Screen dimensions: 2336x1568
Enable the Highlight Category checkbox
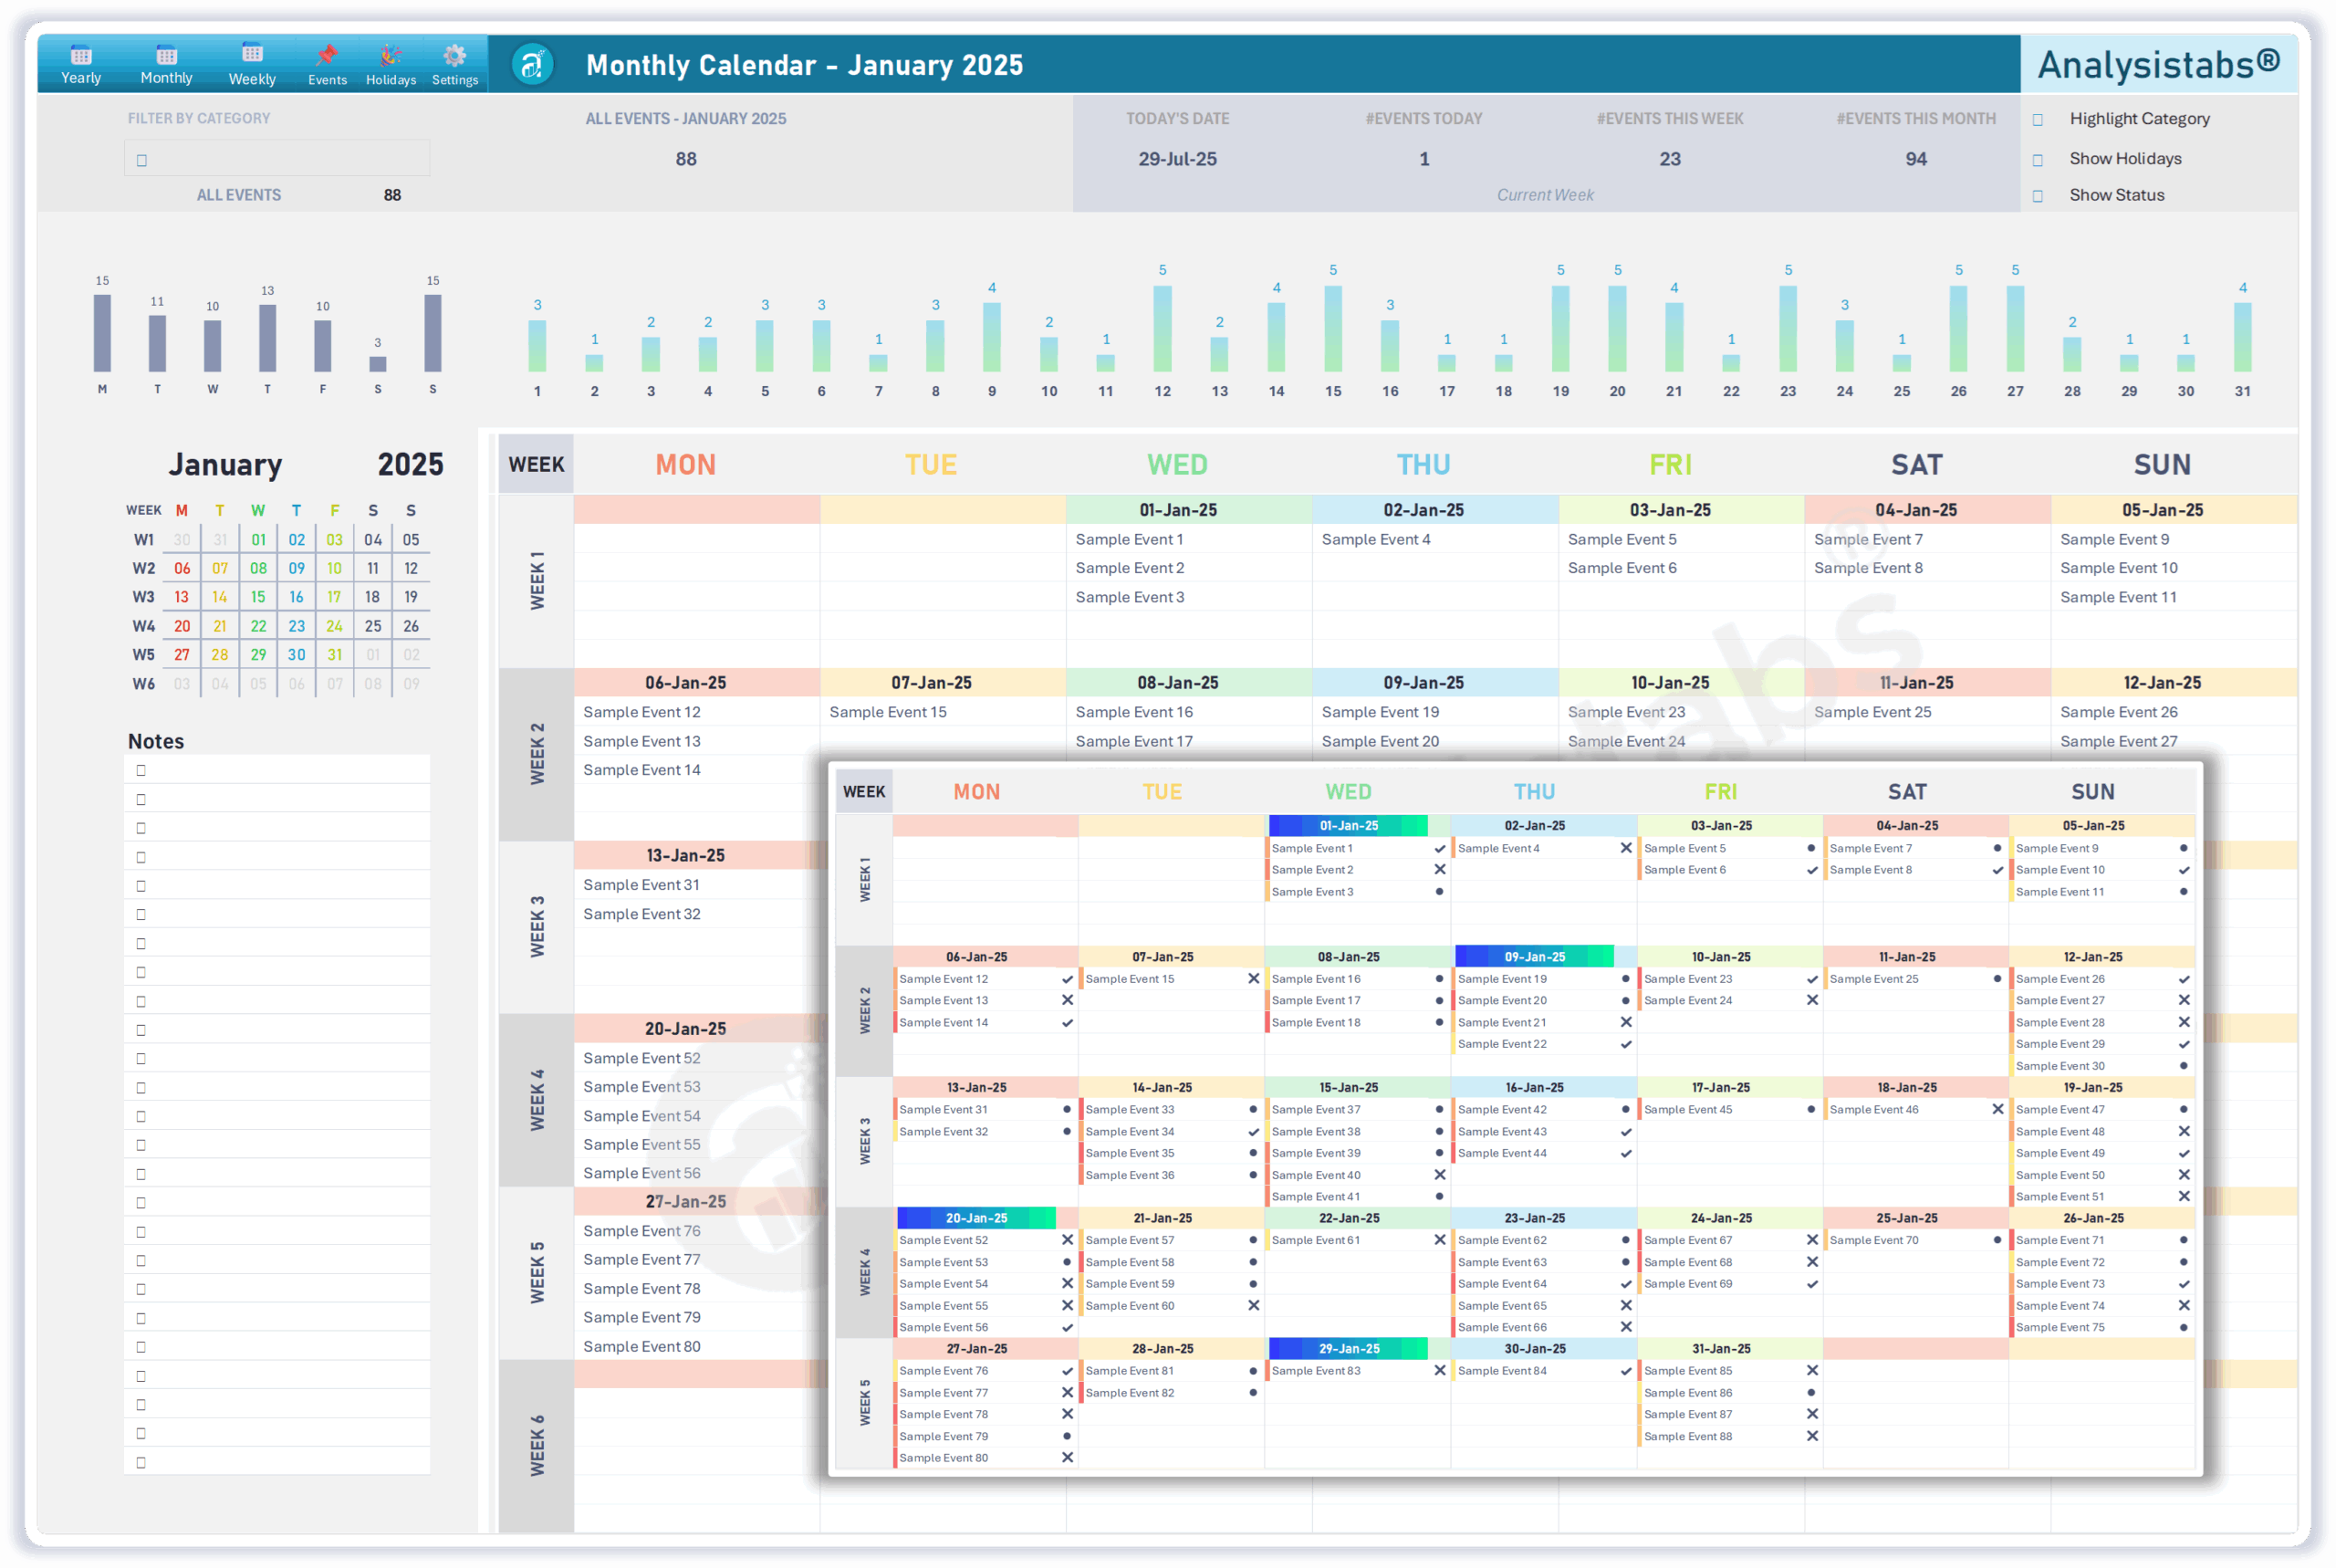pos(2039,118)
